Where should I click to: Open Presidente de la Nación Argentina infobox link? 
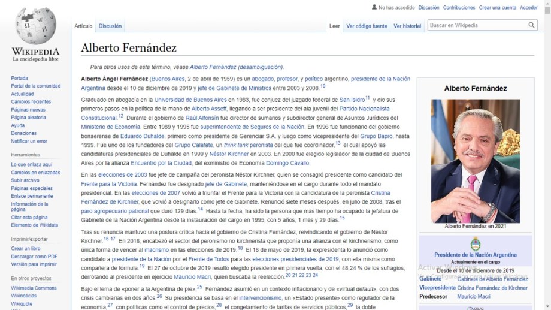click(x=476, y=255)
